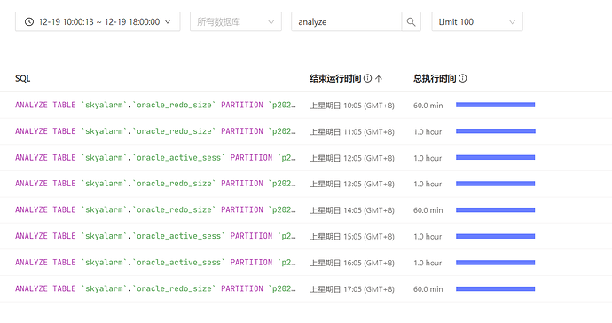Open oracle_active_sess statement ending 12:05

[155, 157]
